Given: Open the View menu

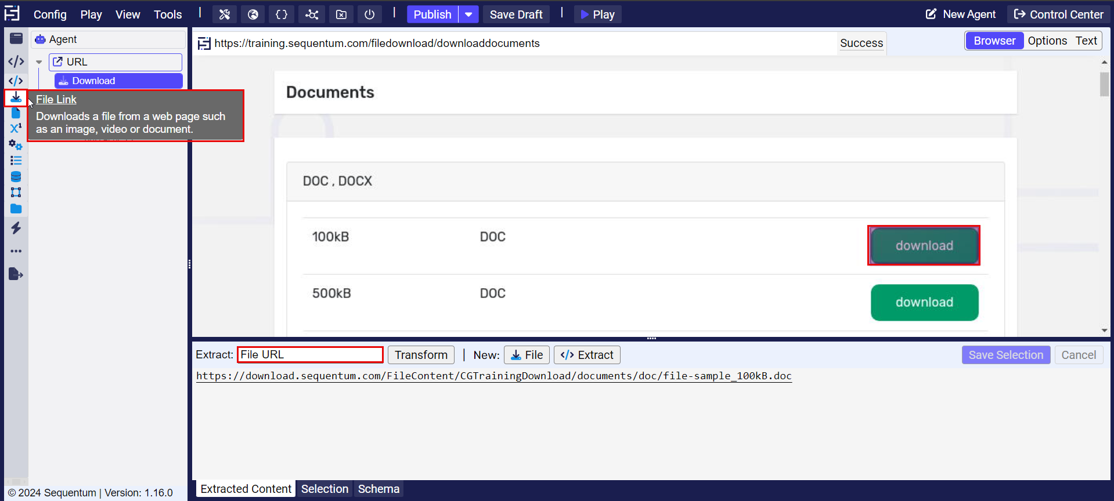Looking at the screenshot, I should click(128, 14).
